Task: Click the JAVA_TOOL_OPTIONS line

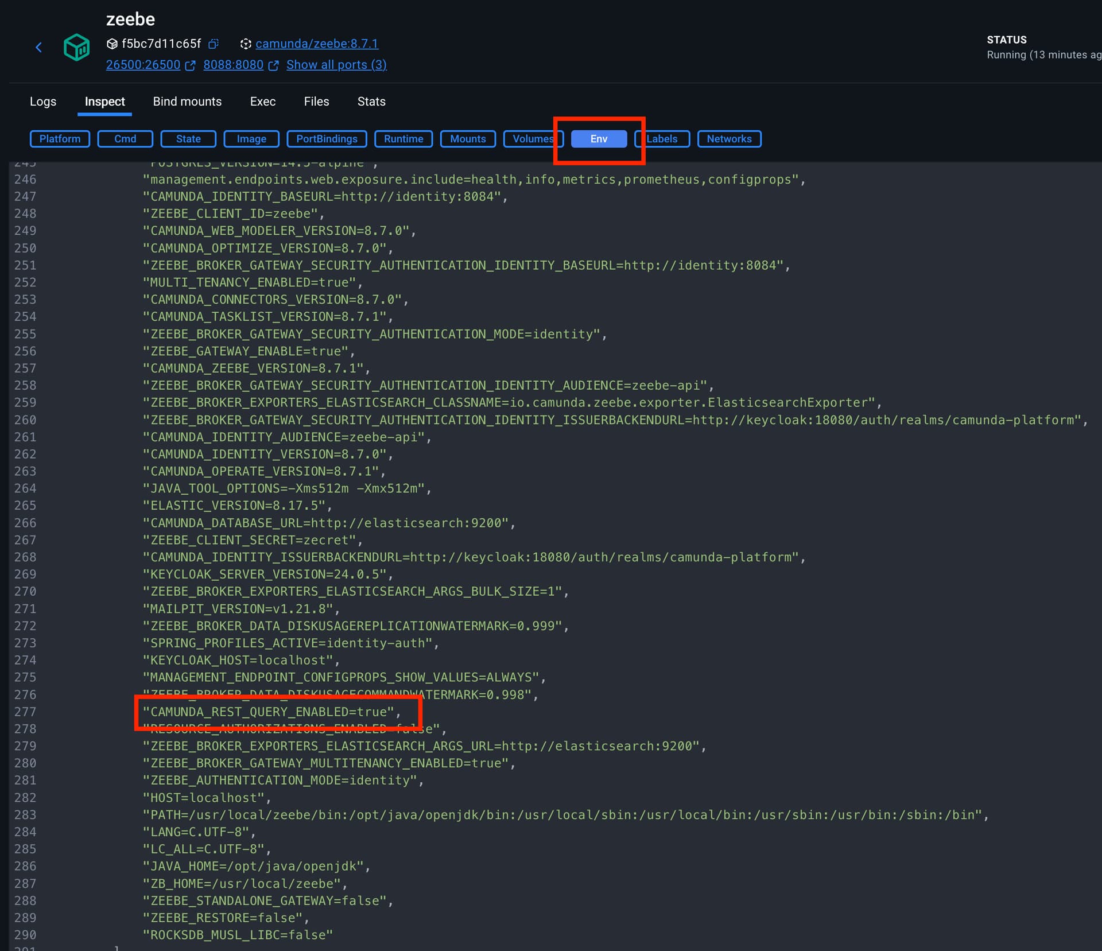Action: click(x=287, y=489)
